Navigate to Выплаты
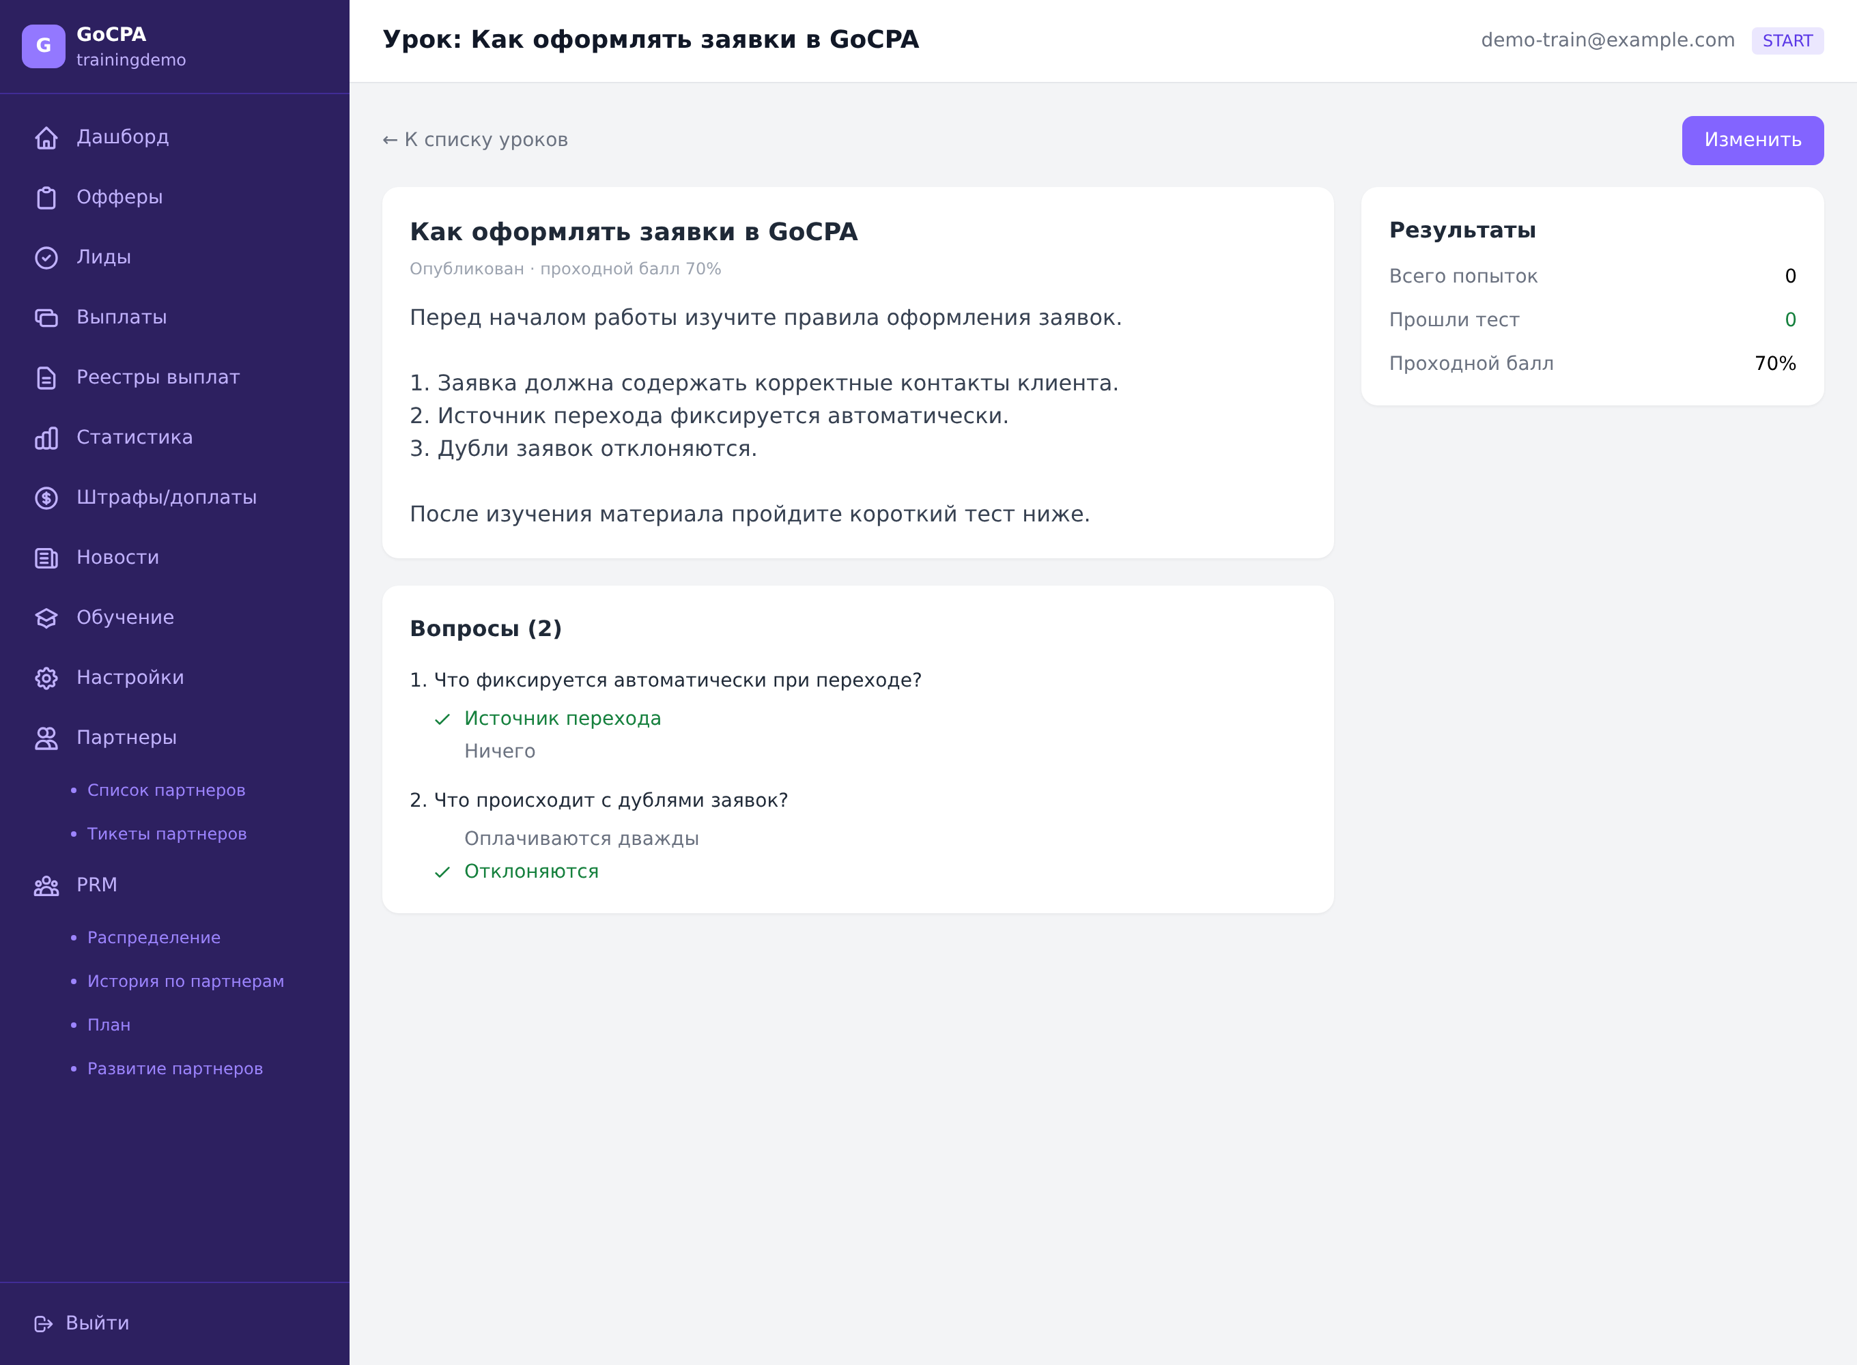 [x=174, y=317]
